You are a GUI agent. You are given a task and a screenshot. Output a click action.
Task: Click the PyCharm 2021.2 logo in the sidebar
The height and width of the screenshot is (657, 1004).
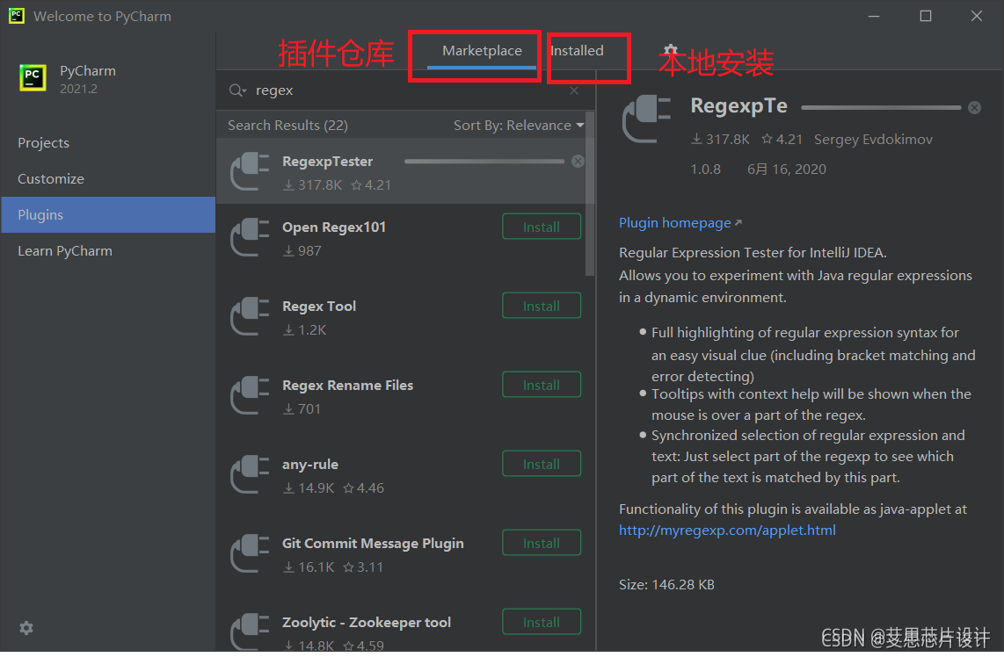pos(33,78)
